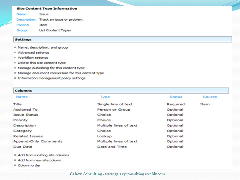This screenshot has height=180, width=240.
Task: Open the Title column
Action: pyautogui.click(x=17, y=104)
